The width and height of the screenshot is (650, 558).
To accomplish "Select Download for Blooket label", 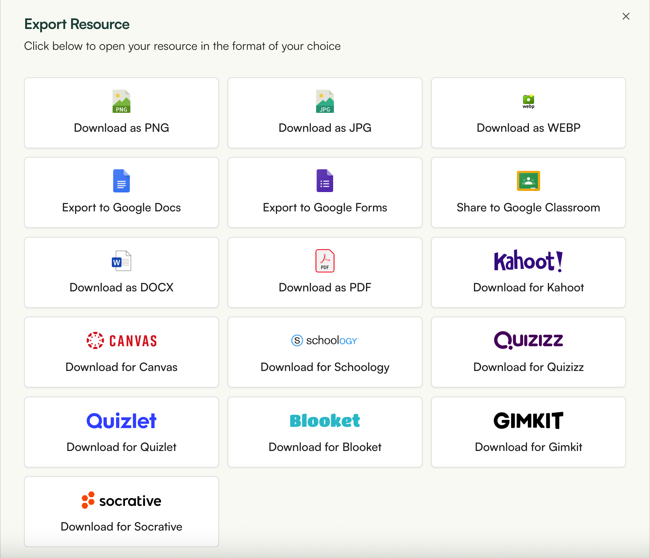I will [x=325, y=447].
